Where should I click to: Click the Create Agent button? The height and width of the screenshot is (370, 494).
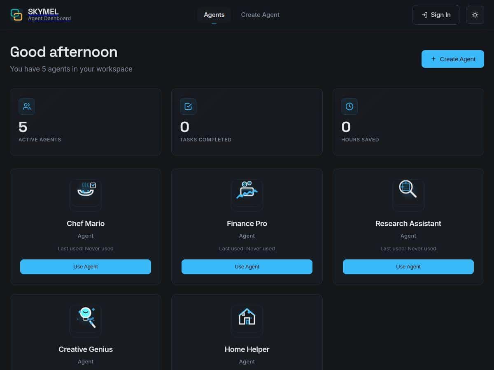coord(452,59)
